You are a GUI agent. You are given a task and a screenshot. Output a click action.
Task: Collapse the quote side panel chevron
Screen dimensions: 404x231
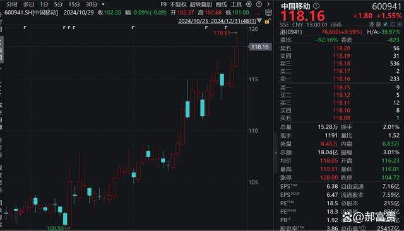275,152
